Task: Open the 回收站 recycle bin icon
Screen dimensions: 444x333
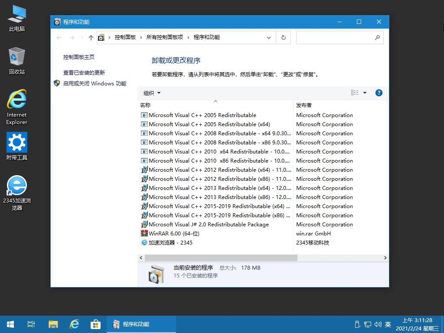Action: [17, 61]
